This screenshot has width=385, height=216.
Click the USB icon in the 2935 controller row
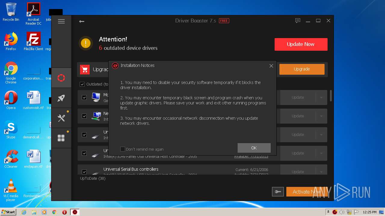[x=95, y=155]
